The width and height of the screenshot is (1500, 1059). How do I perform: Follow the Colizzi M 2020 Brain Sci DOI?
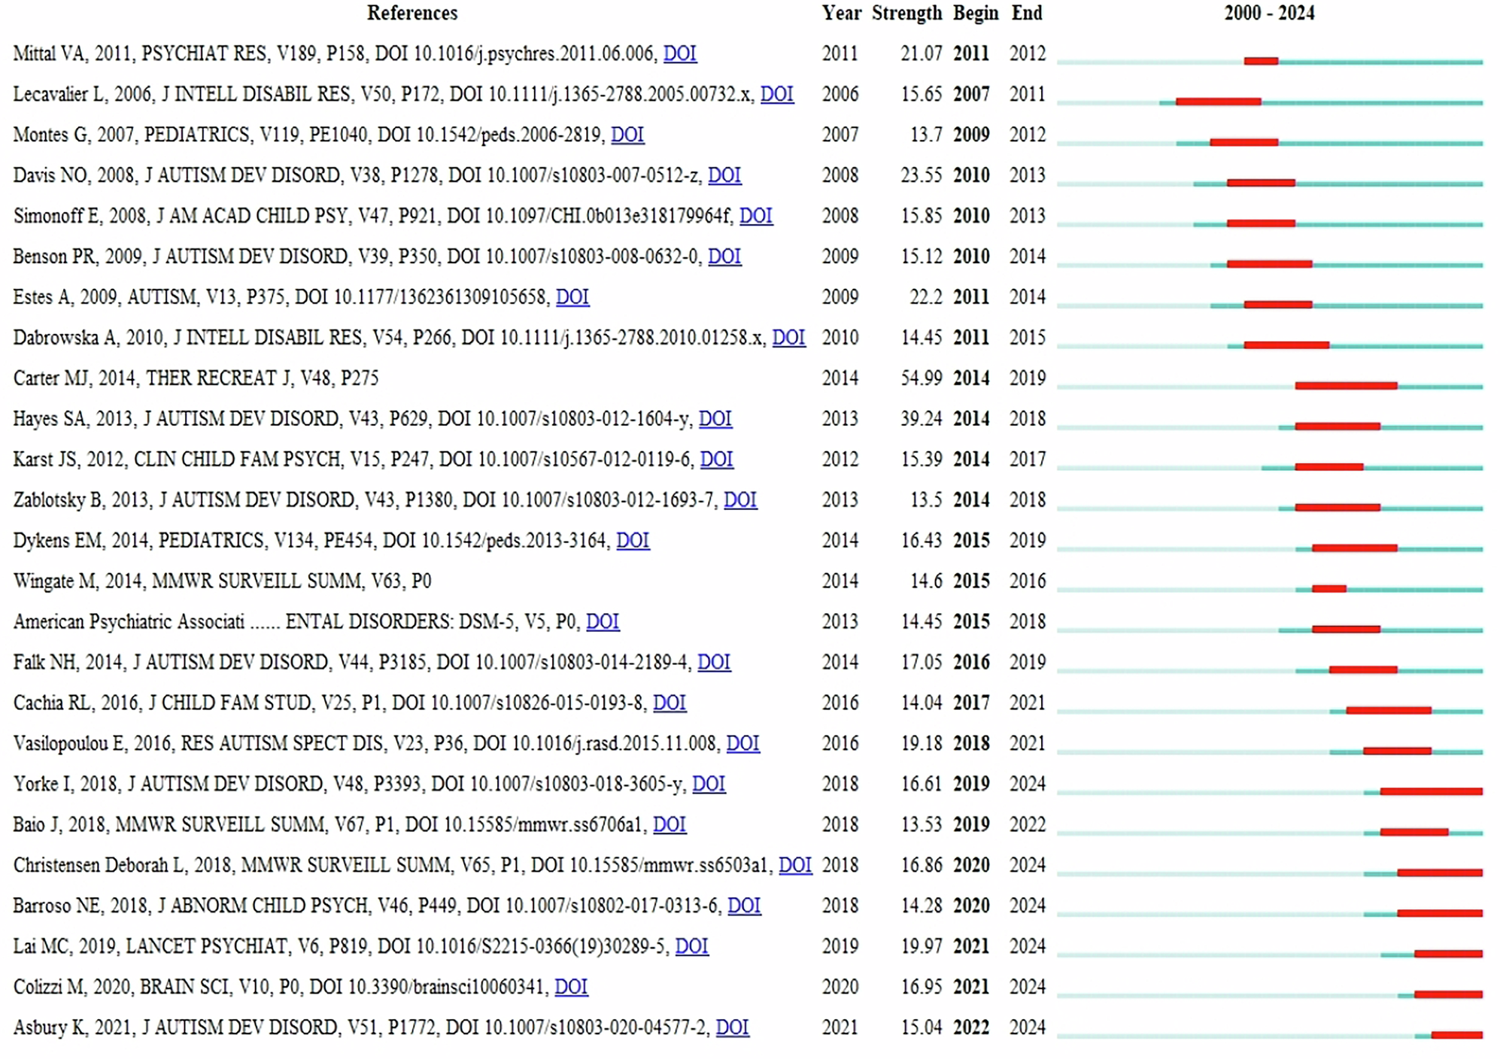tap(571, 987)
